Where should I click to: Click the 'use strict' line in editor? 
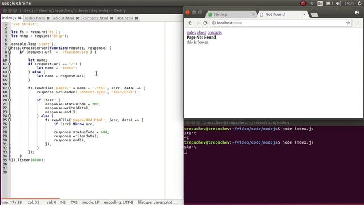(25, 24)
